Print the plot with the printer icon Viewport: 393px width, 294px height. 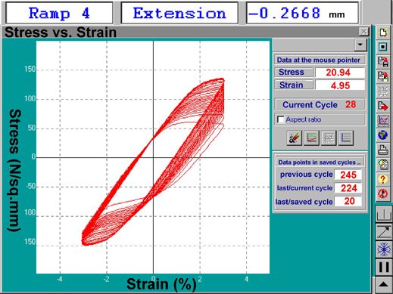pyautogui.click(x=383, y=150)
